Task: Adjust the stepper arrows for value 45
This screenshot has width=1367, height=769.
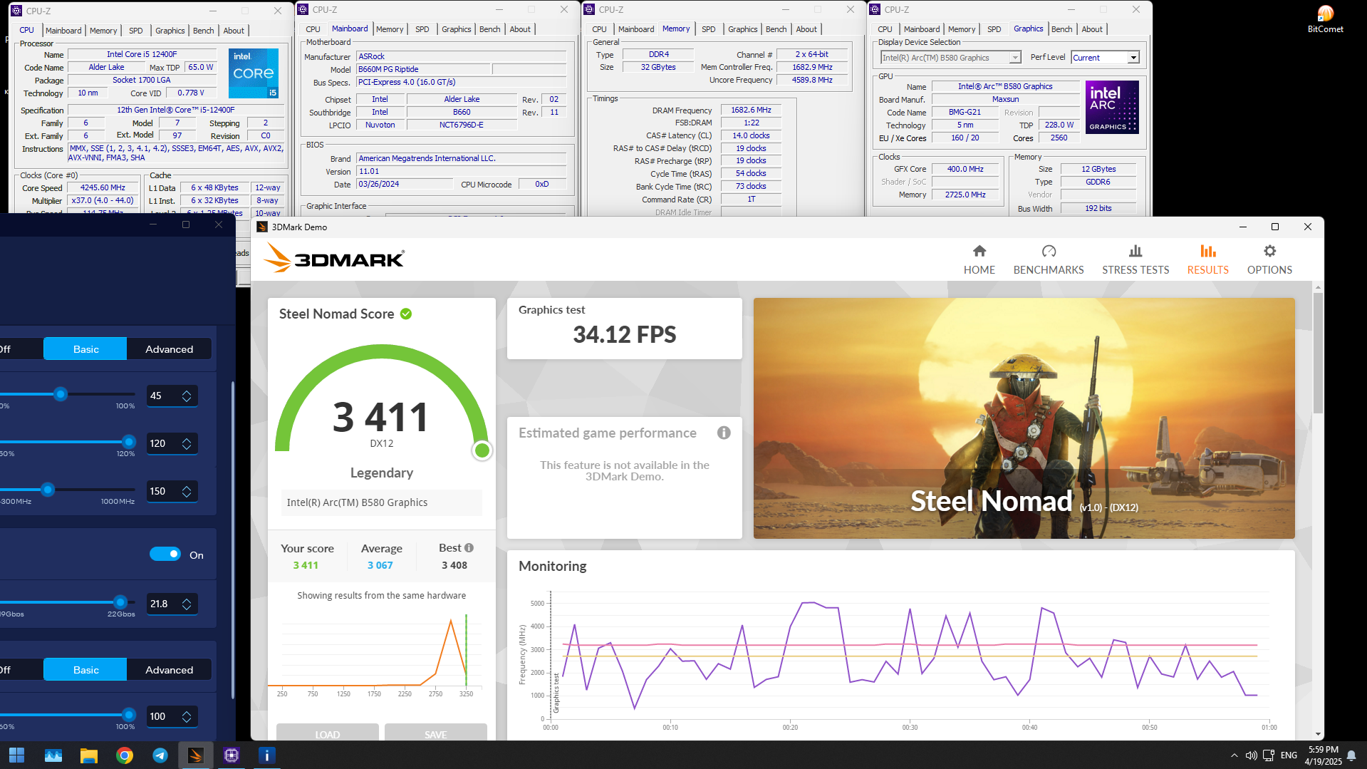Action: pos(187,396)
